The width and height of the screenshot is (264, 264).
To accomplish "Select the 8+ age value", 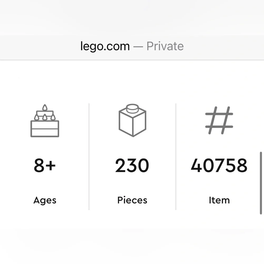I will tap(45, 165).
